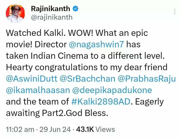Image resolution: width=180 pixels, height=138 pixels.
Task: Click the 'Hearty congratulations' line of the tweet
Action: [x=87, y=67]
